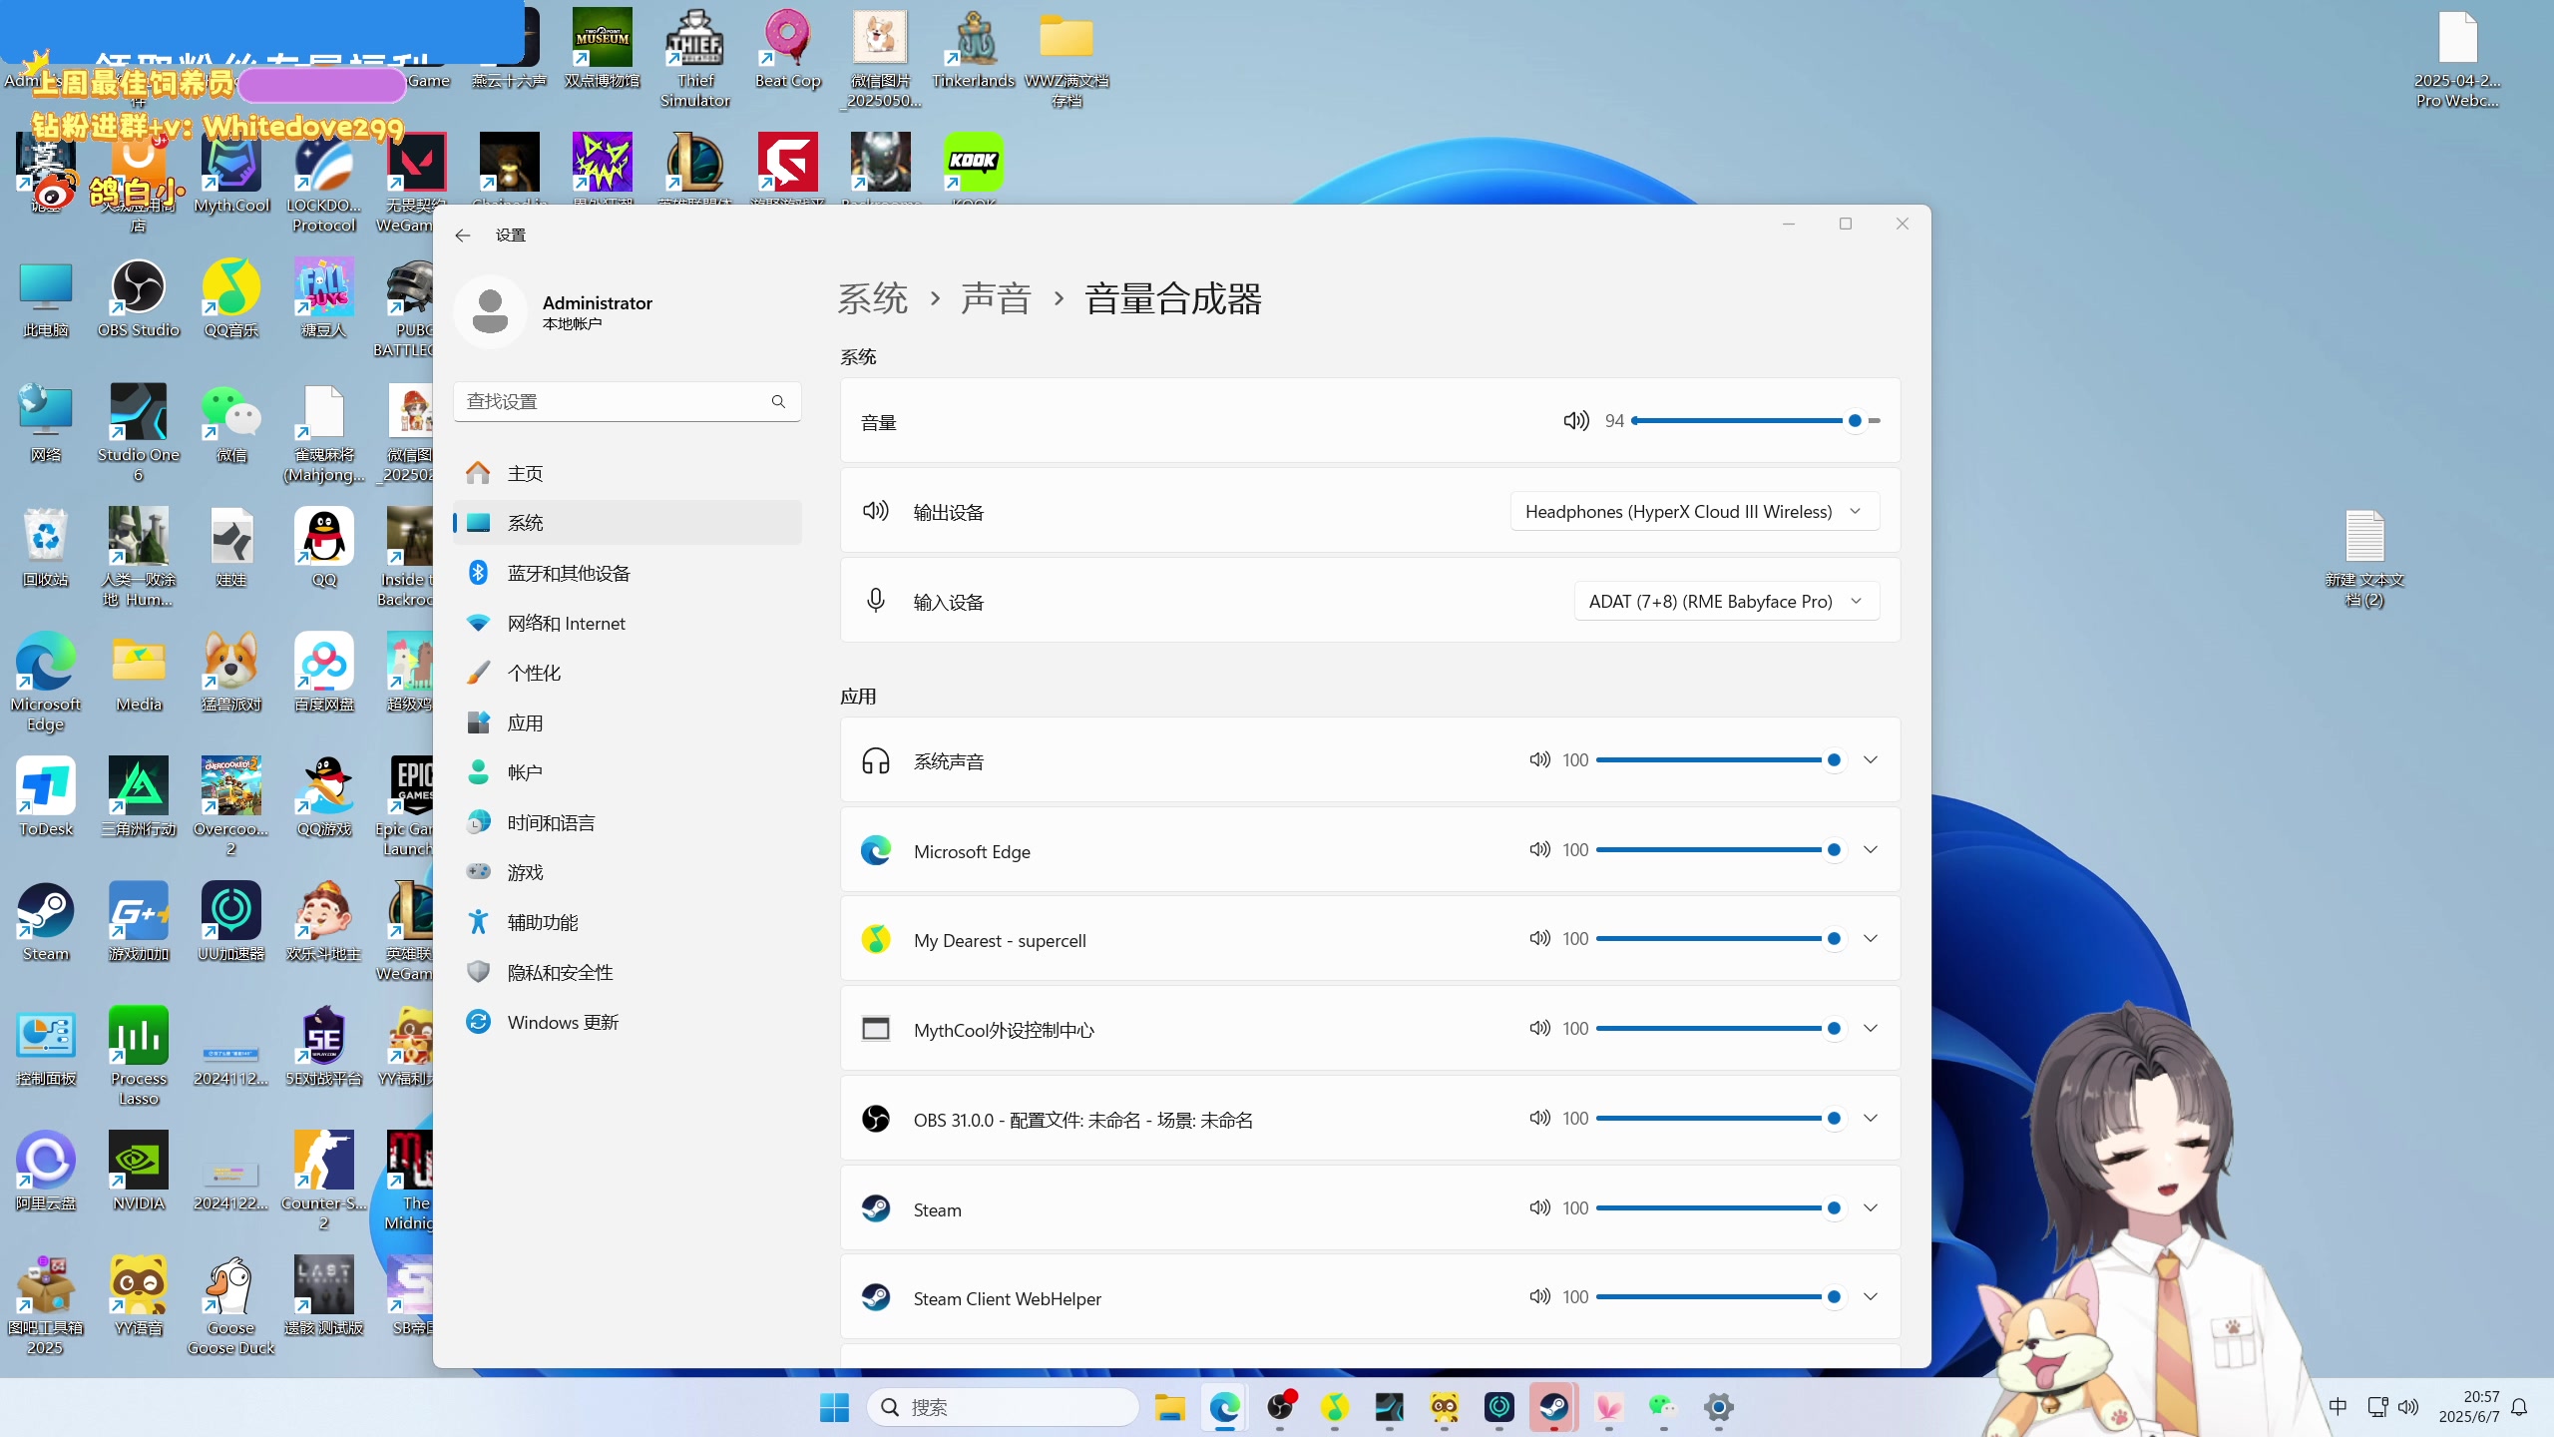Open the 输入设备 ADAT dropdown
2554x1437 pixels.
point(1726,601)
